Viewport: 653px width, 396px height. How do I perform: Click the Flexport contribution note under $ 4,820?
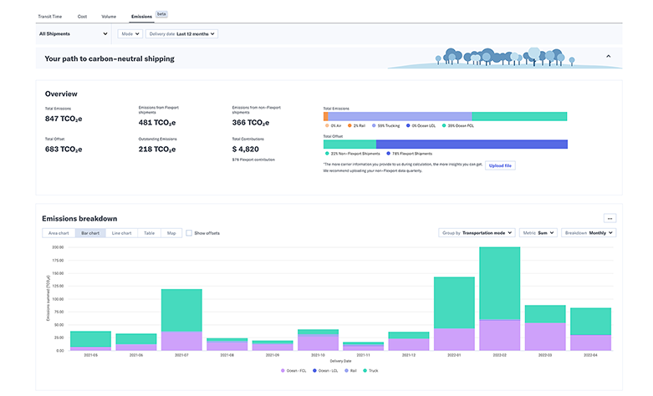pos(253,160)
